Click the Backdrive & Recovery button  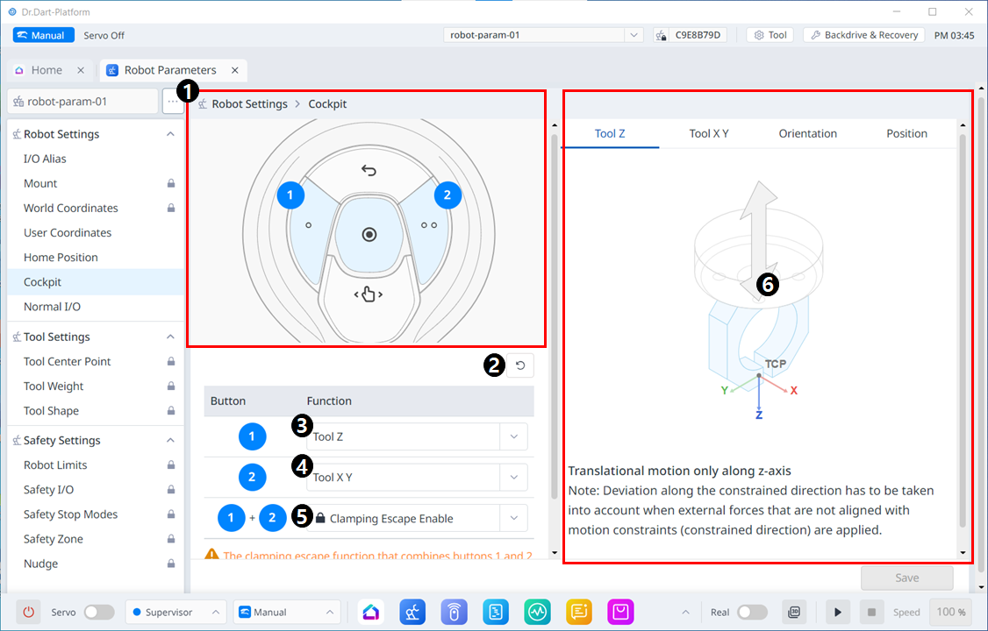(x=863, y=35)
